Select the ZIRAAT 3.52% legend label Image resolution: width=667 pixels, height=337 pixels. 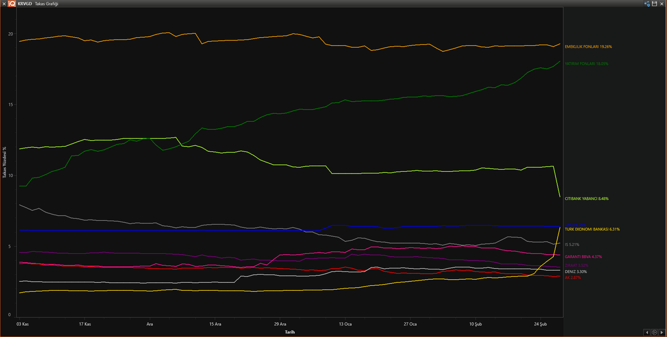pyautogui.click(x=576, y=265)
